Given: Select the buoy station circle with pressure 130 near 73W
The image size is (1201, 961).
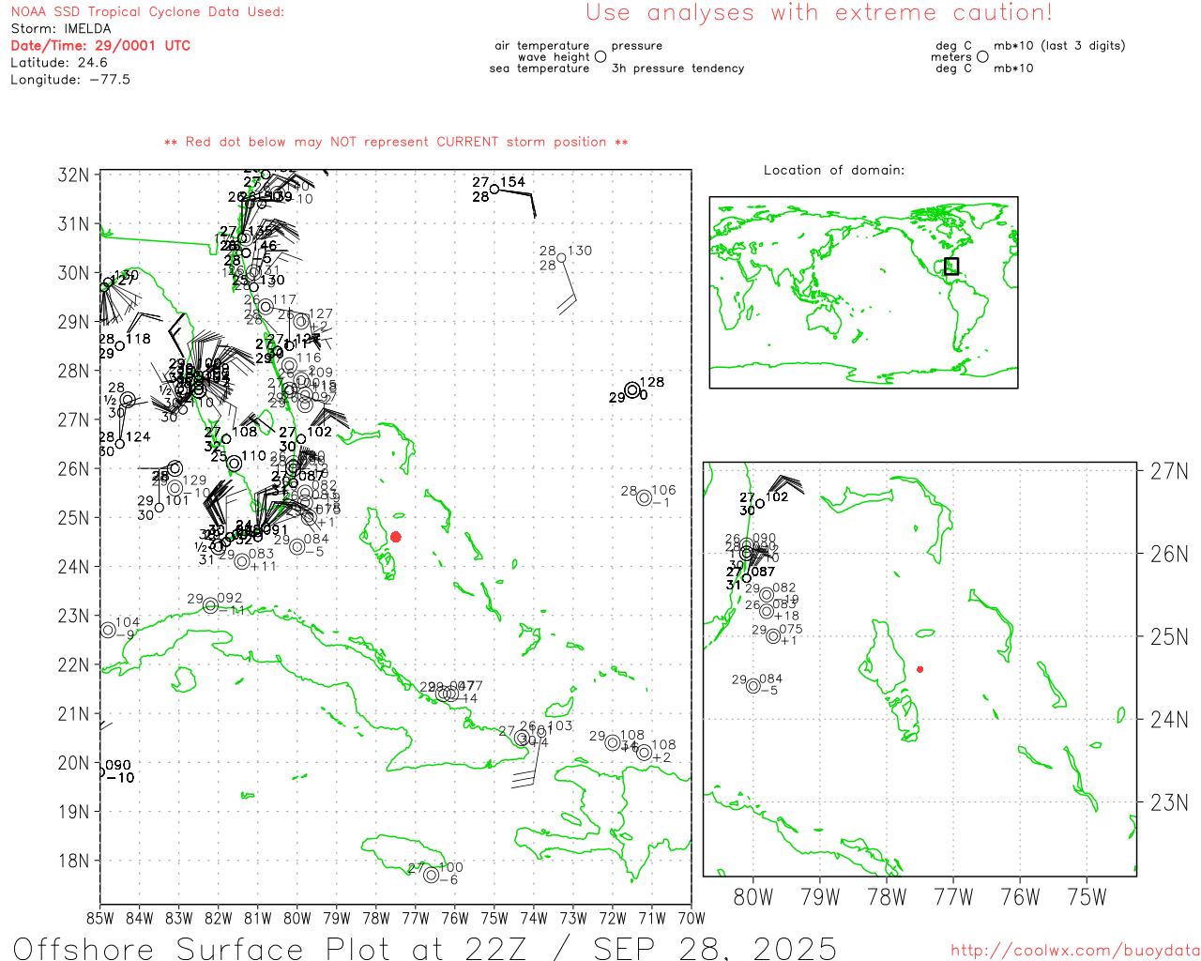Looking at the screenshot, I should click(x=561, y=257).
